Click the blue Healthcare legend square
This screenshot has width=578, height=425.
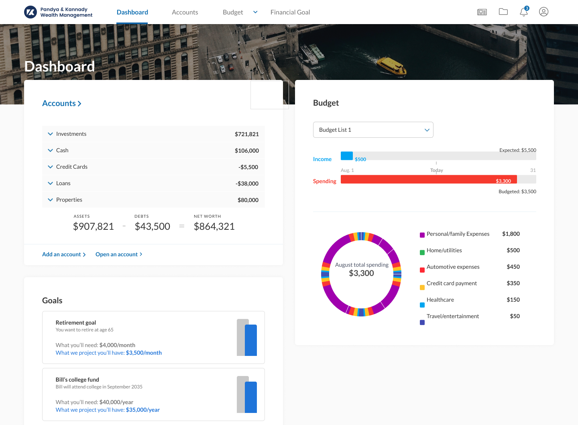(x=422, y=305)
